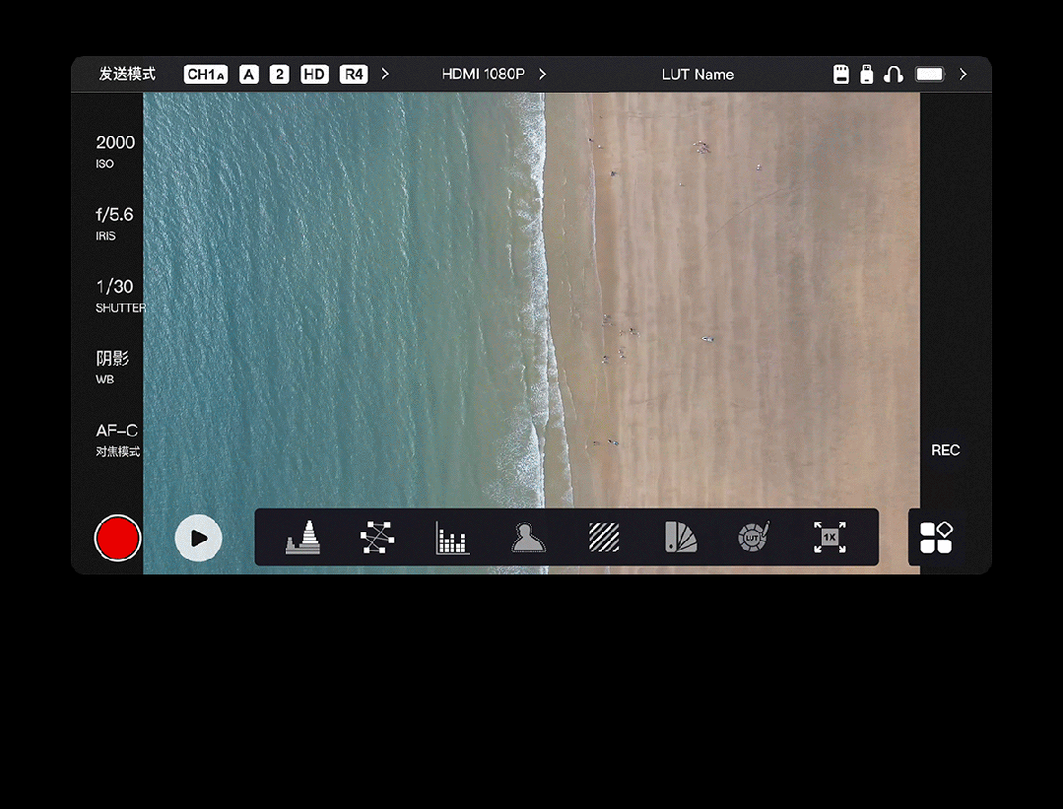
Task: Click the headphone monitoring icon
Action: click(894, 74)
